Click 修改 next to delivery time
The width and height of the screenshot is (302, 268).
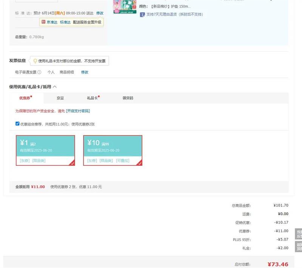(100, 13)
